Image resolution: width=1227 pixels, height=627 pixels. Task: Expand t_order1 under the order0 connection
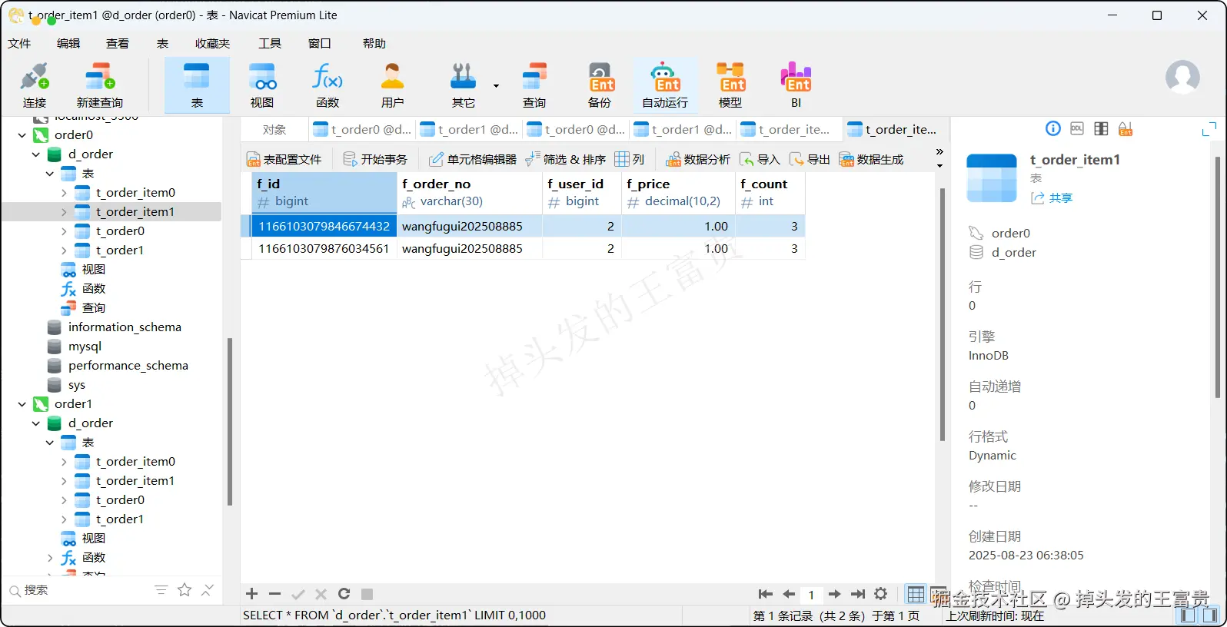64,250
